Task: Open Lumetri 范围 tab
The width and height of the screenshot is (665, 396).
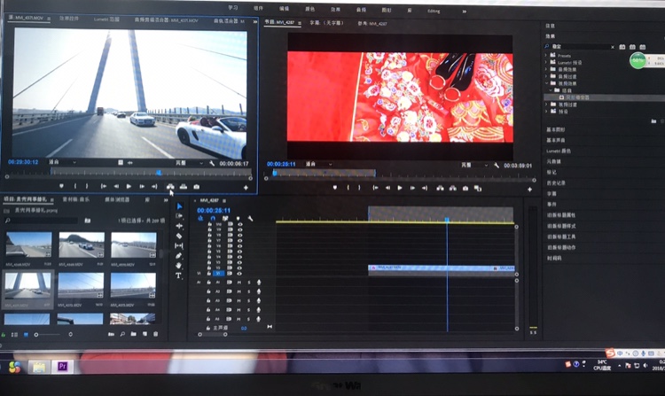Action: [106, 19]
